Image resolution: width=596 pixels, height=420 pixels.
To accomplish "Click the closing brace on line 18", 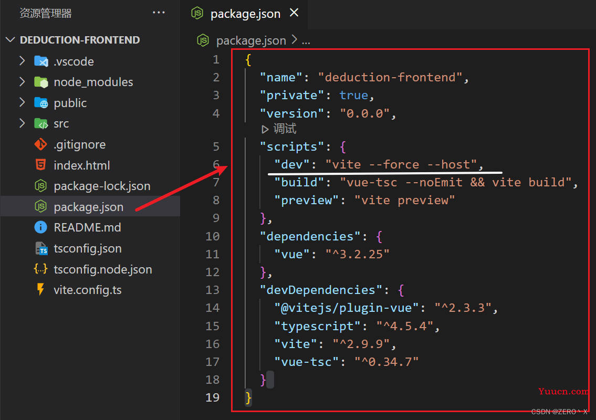I will (x=263, y=380).
